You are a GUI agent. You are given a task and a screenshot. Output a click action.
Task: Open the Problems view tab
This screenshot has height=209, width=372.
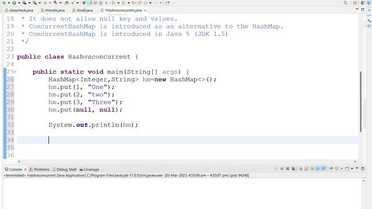[x=39, y=170]
